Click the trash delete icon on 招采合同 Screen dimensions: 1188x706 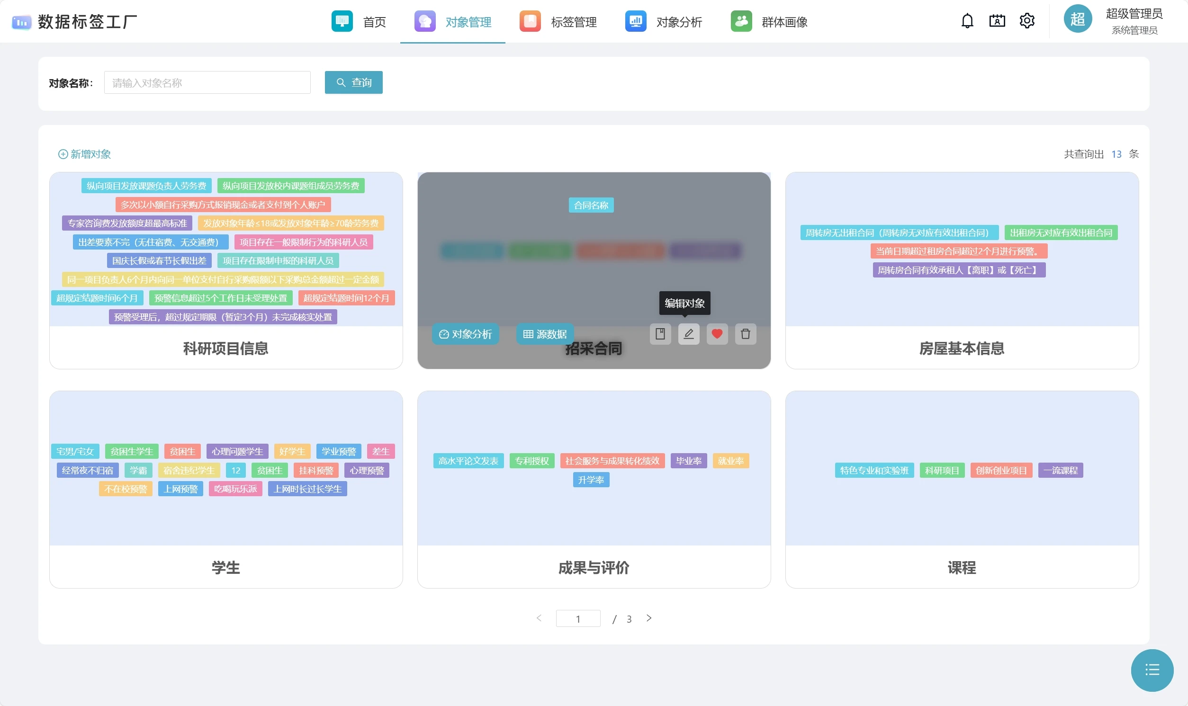pos(745,334)
